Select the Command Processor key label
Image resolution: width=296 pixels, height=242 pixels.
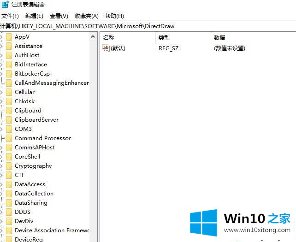coord(43,138)
